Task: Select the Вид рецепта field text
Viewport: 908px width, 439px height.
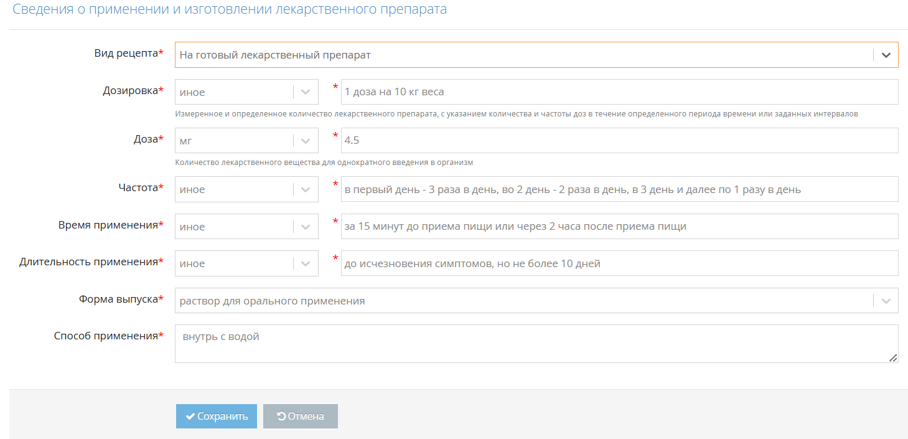Action: pyautogui.click(x=275, y=55)
